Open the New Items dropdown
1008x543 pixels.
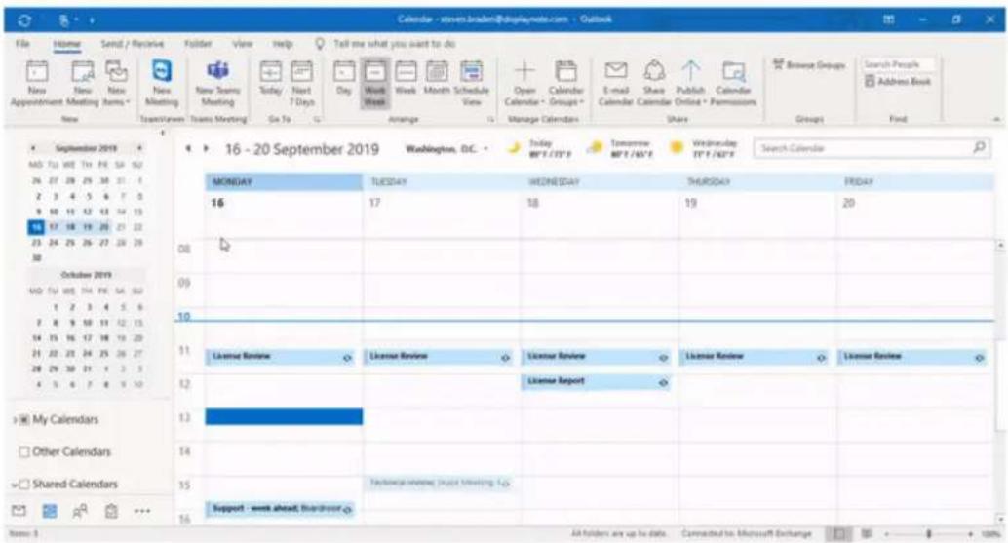coord(116,84)
